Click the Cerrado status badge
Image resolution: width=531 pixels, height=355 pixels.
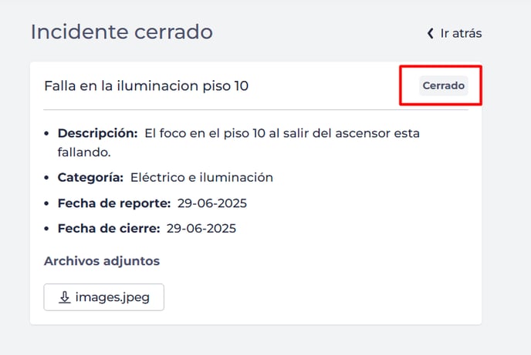(x=444, y=85)
